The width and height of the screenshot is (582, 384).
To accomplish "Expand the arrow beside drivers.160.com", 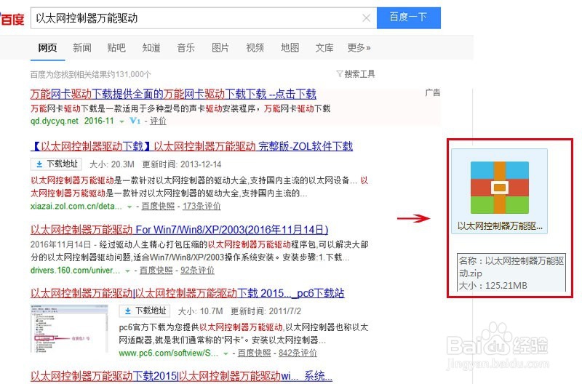I will click(x=127, y=271).
